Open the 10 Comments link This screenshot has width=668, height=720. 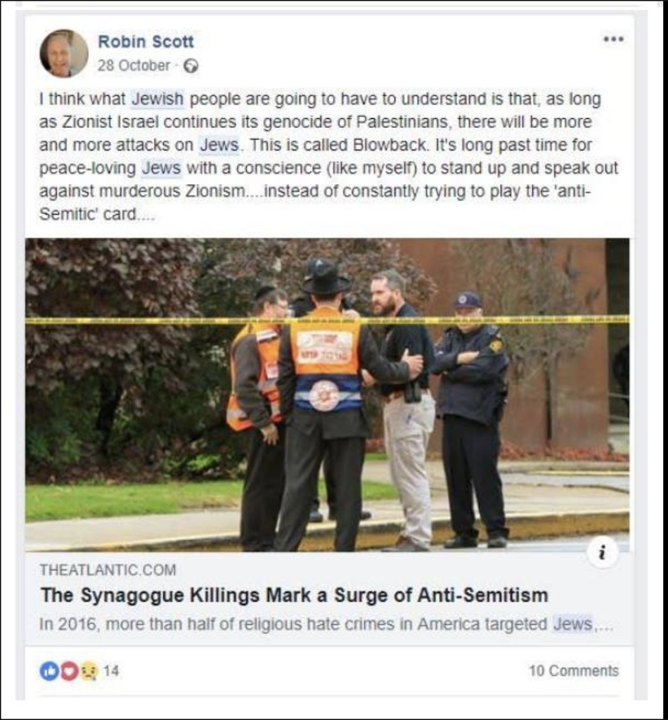coord(574,671)
